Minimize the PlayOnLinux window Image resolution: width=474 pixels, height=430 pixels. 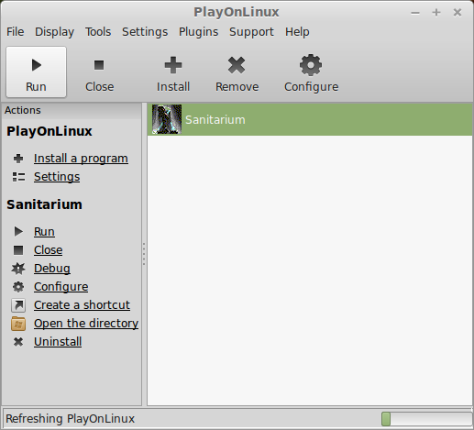tap(415, 13)
